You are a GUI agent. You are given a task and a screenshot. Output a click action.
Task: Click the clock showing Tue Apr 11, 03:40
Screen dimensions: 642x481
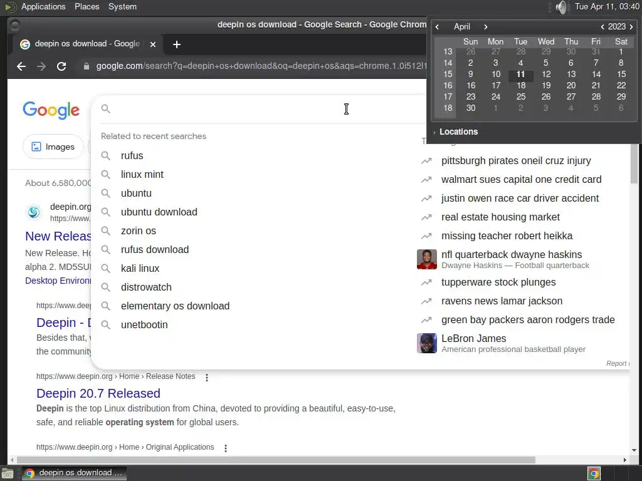point(607,6)
